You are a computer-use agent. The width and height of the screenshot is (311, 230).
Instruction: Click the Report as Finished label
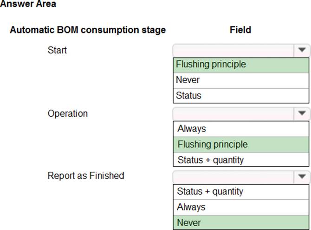click(86, 176)
